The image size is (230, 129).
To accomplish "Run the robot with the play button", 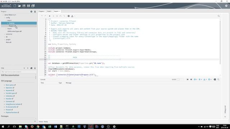I will click(50, 16).
